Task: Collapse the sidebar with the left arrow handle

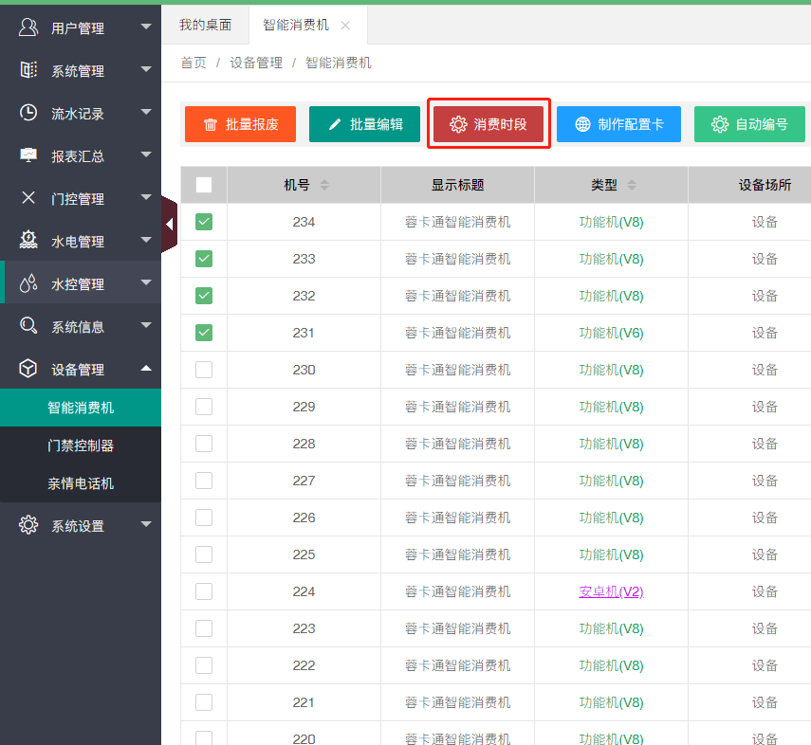Action: click(169, 225)
